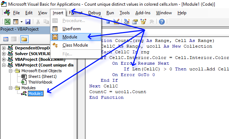Open the Run menu
The height and width of the screenshot is (139, 229).
click(x=110, y=13)
